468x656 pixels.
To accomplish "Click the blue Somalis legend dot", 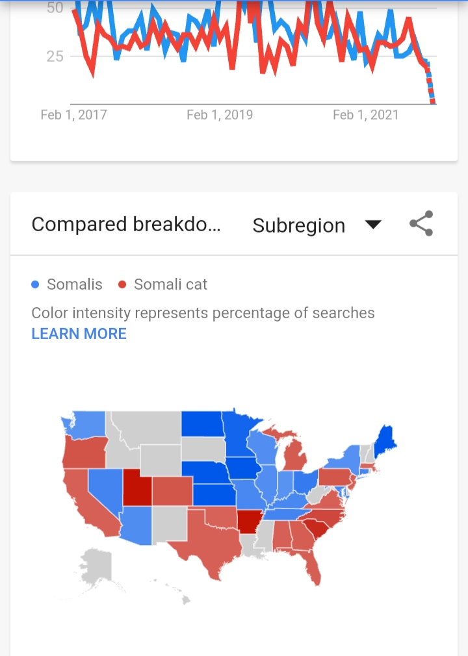I will pos(35,284).
